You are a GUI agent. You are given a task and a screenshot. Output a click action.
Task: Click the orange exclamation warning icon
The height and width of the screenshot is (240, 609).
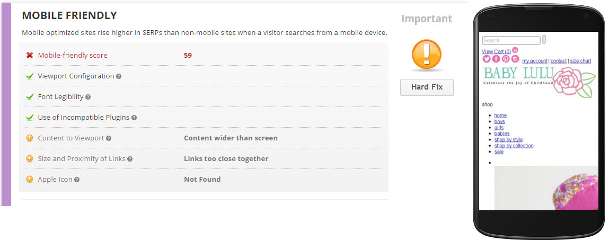[426, 55]
